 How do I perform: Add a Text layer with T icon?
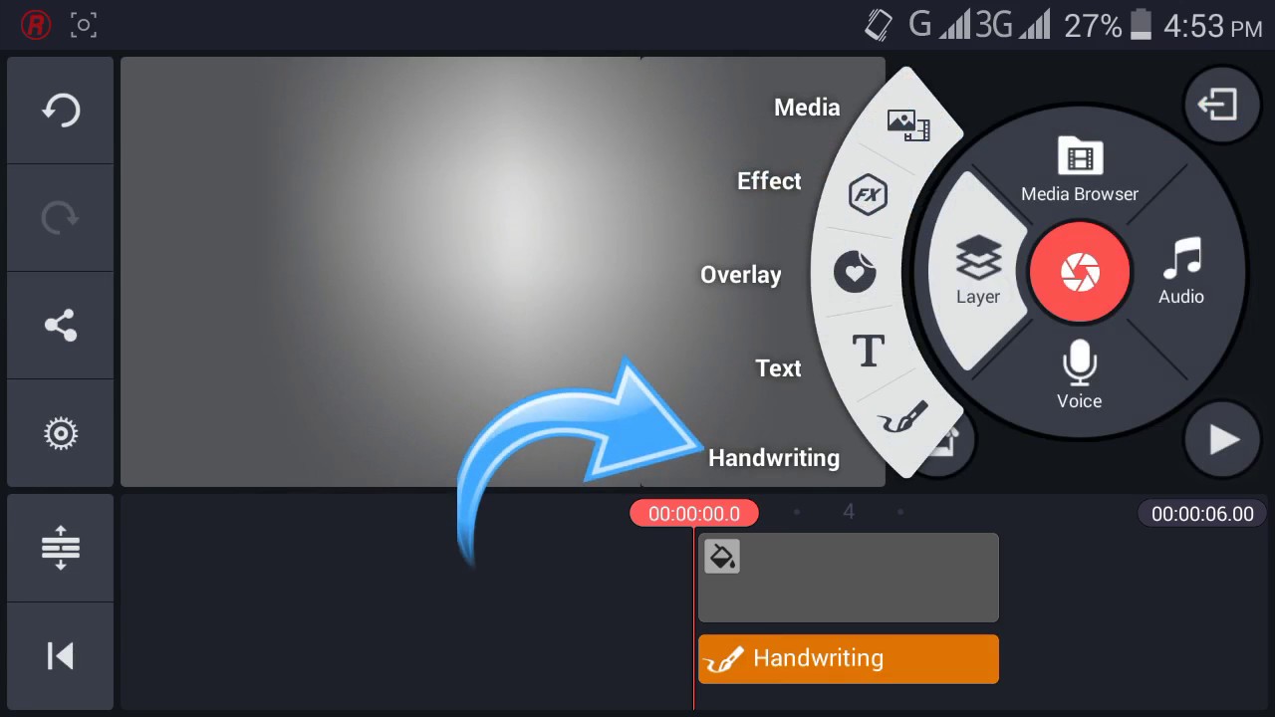869,351
